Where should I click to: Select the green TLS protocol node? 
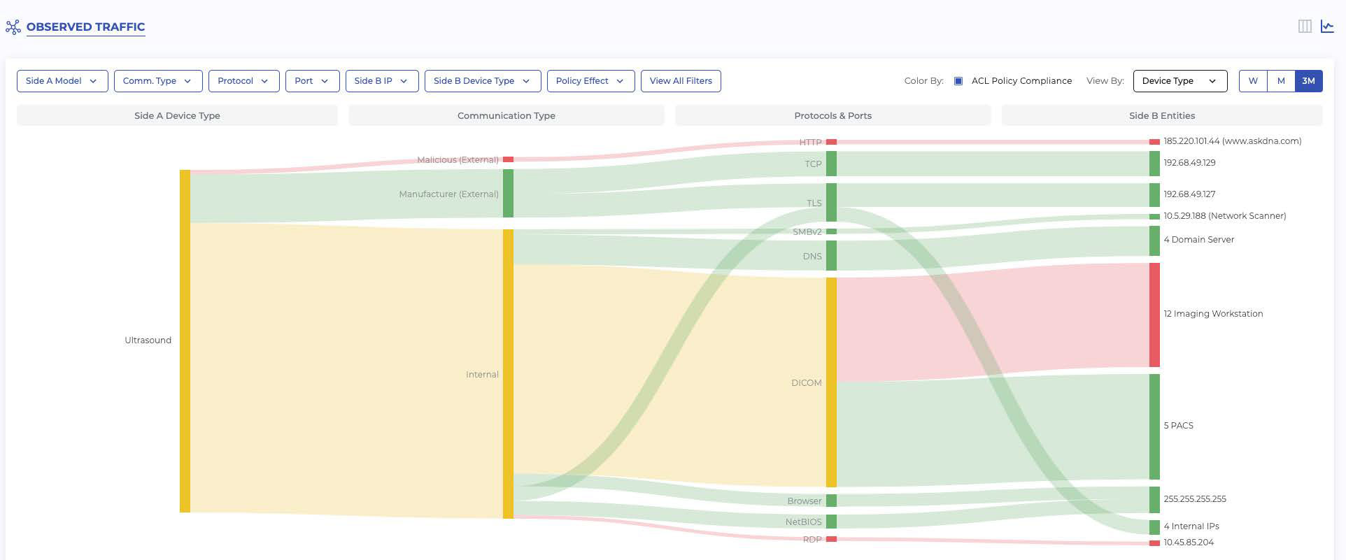pyautogui.click(x=831, y=202)
